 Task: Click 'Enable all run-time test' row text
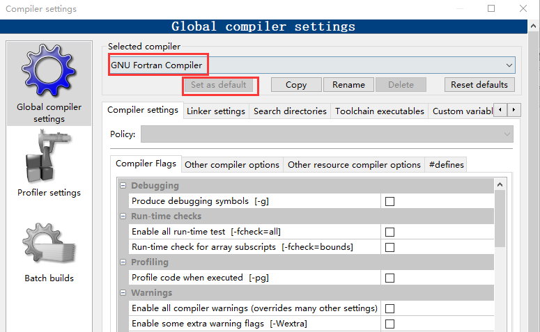pos(206,232)
